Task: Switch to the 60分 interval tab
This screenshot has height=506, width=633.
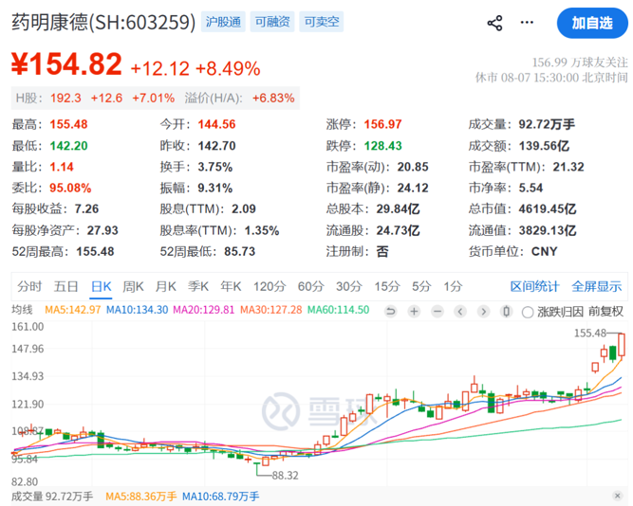Action: tap(311, 287)
